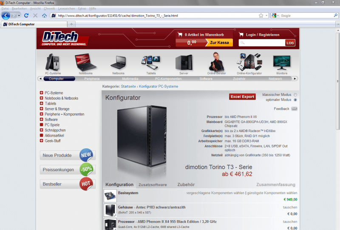Click the Basissystem mainboard thumbnail
The width and height of the screenshot is (340, 230).
[x=110, y=195]
